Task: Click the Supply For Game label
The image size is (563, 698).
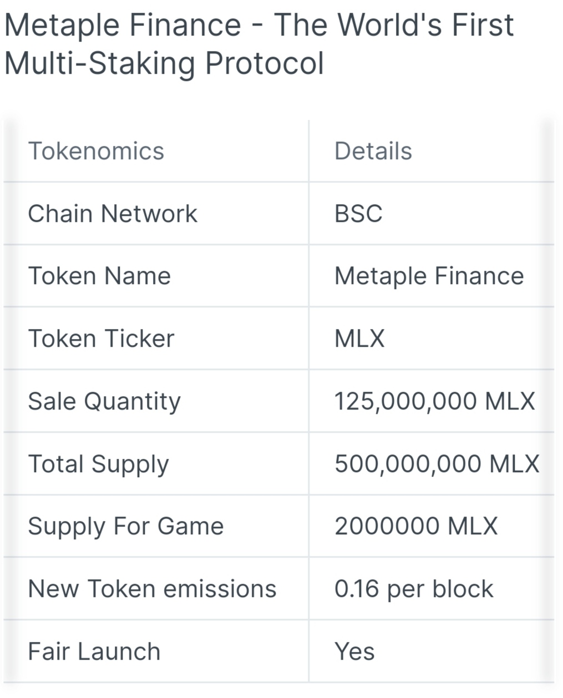Action: [x=125, y=526]
